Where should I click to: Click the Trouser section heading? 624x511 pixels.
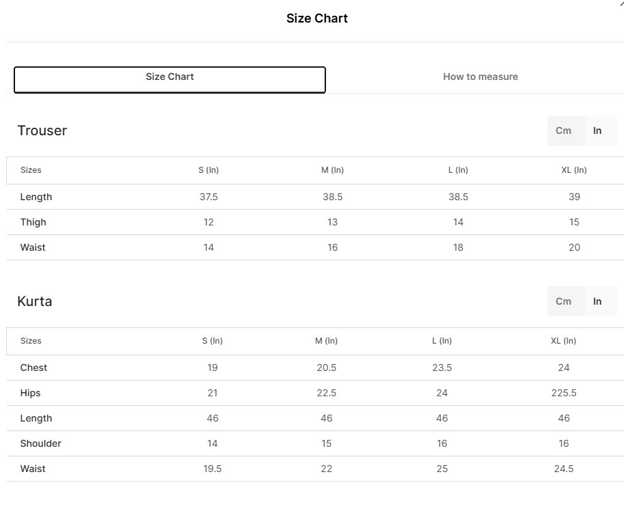click(42, 130)
